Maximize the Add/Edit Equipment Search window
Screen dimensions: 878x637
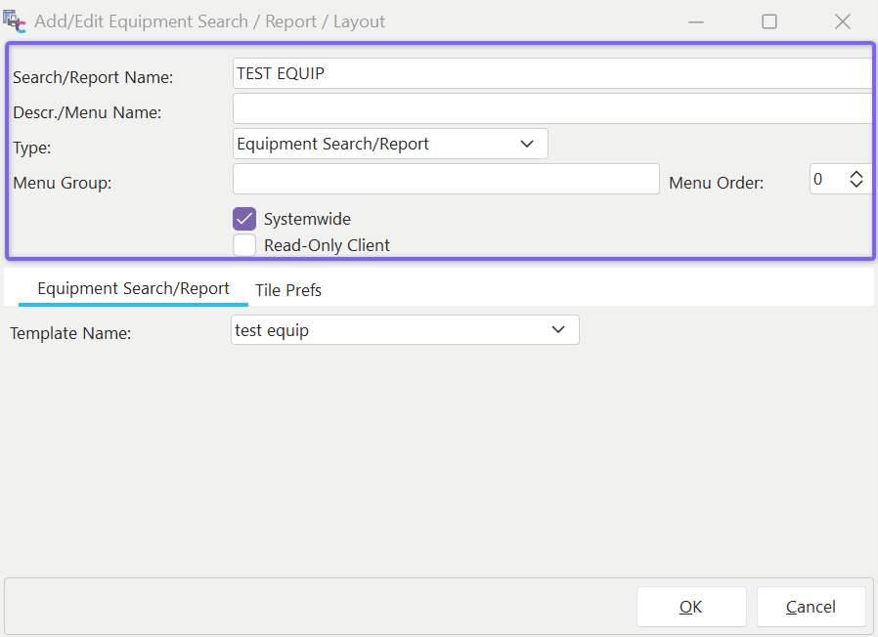769,21
